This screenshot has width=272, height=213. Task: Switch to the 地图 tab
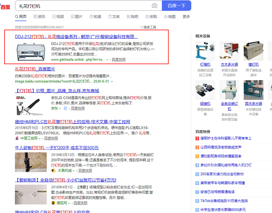[170, 17]
